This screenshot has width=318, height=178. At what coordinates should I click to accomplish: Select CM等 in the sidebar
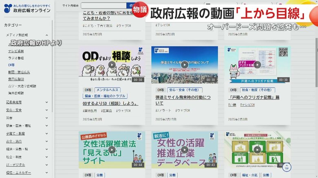click(x=11, y=65)
